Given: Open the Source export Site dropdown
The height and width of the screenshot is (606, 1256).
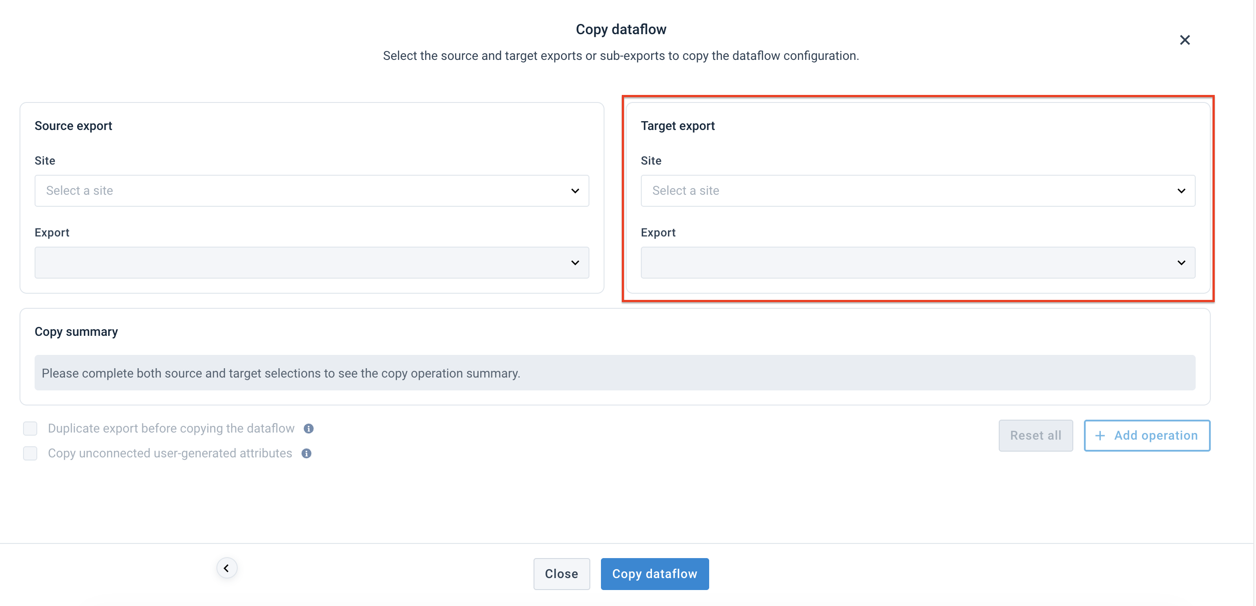Looking at the screenshot, I should point(312,191).
